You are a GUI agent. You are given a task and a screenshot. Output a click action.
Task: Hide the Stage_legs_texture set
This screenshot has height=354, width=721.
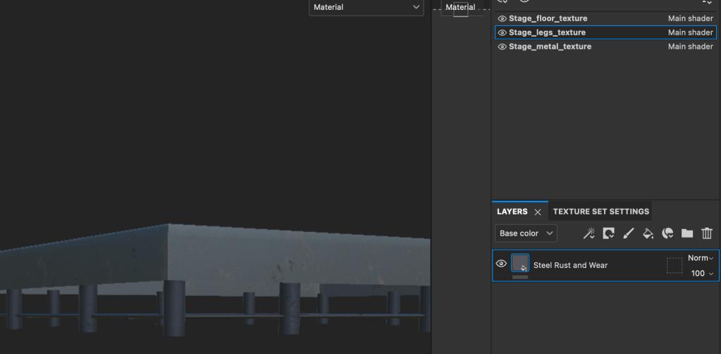[502, 32]
